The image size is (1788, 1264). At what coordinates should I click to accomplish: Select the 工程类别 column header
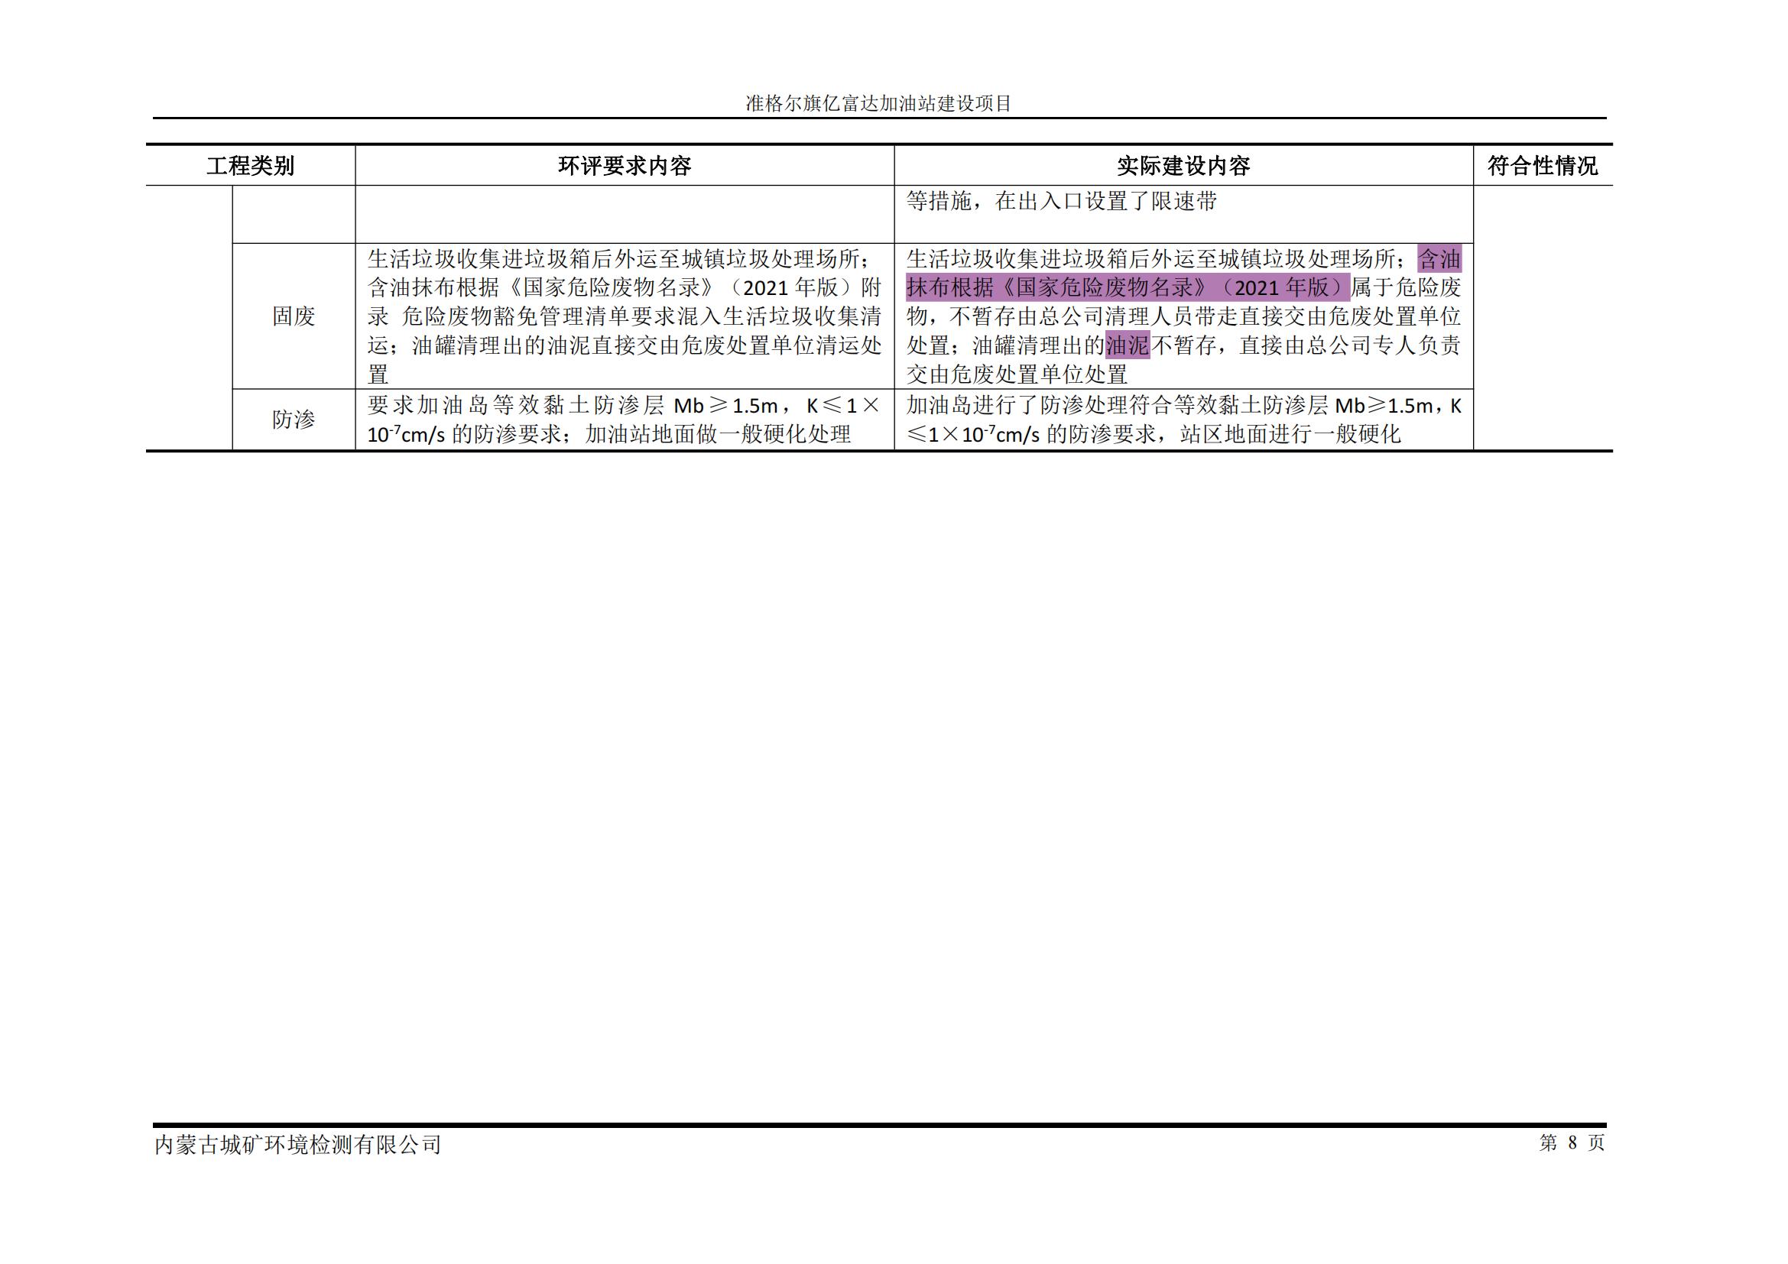pyautogui.click(x=251, y=166)
